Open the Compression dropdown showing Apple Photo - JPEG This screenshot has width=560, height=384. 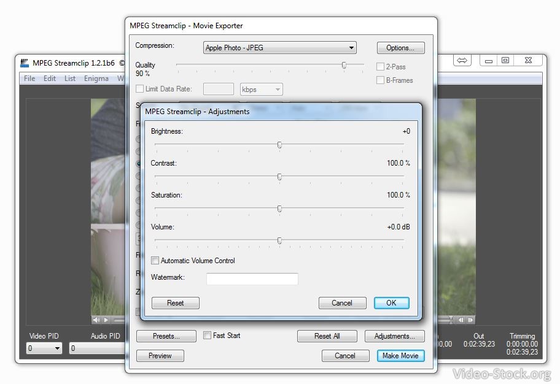pyautogui.click(x=280, y=48)
